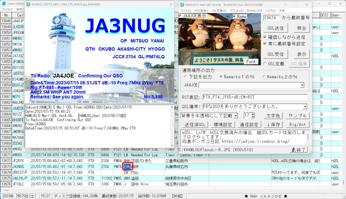Click the ↓保存 save button
The height and width of the screenshot is (199, 346).
point(274,125)
